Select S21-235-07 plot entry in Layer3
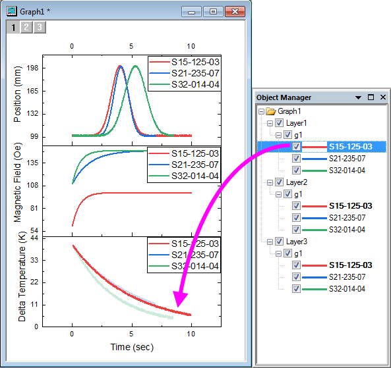Image resolution: width=391 pixels, height=368 pixels. click(347, 277)
